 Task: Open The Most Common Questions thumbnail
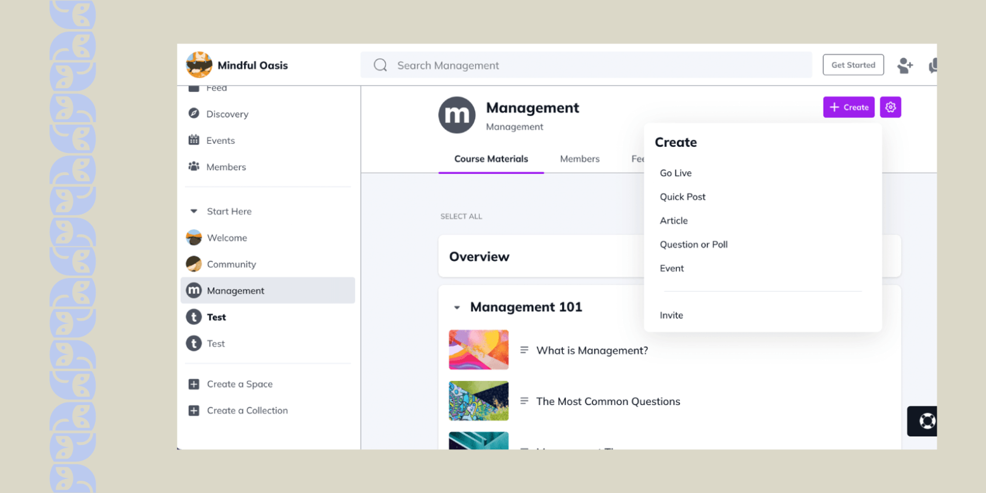click(x=478, y=401)
